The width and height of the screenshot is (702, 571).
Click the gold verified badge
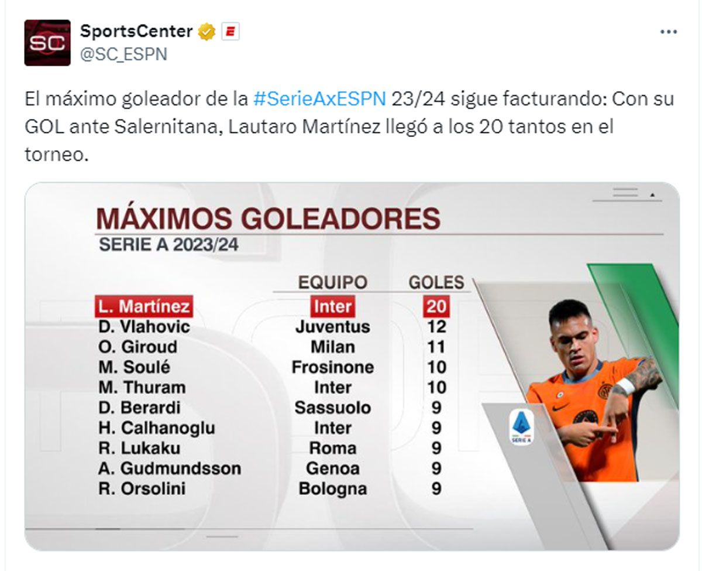[x=207, y=32]
